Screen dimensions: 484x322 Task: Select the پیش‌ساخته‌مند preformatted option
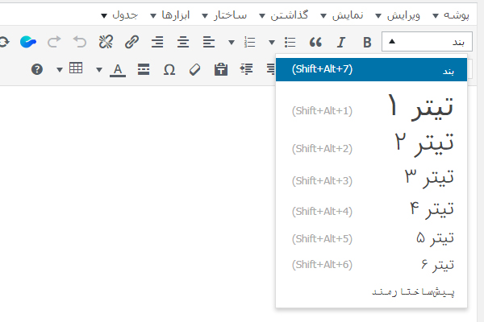coord(371,291)
